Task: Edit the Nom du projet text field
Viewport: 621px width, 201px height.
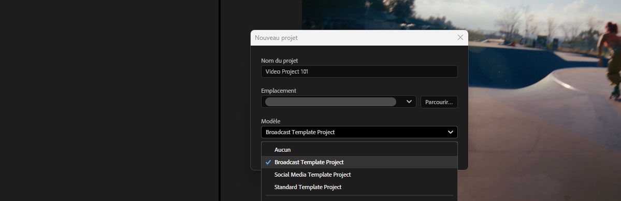Action: (x=359, y=72)
